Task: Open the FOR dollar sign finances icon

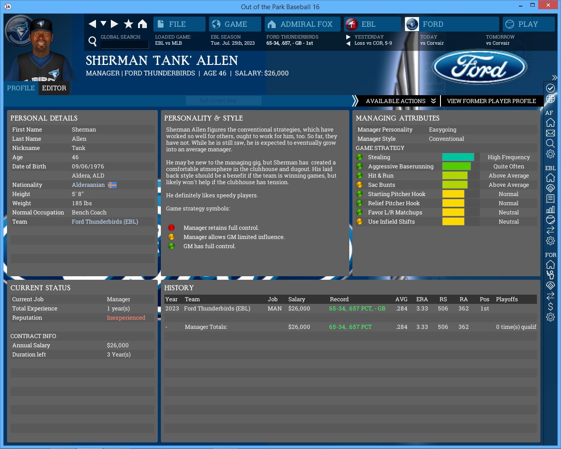Action: (x=550, y=306)
